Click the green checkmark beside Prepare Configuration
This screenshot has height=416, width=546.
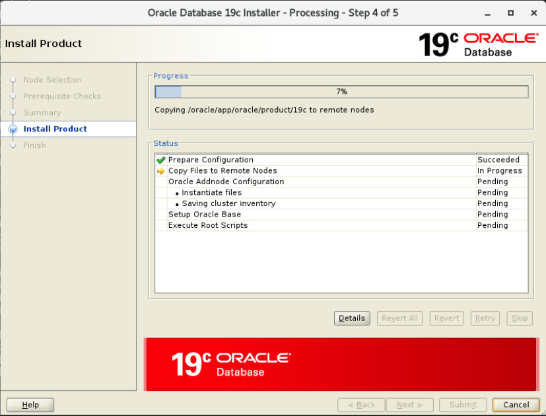(x=160, y=160)
